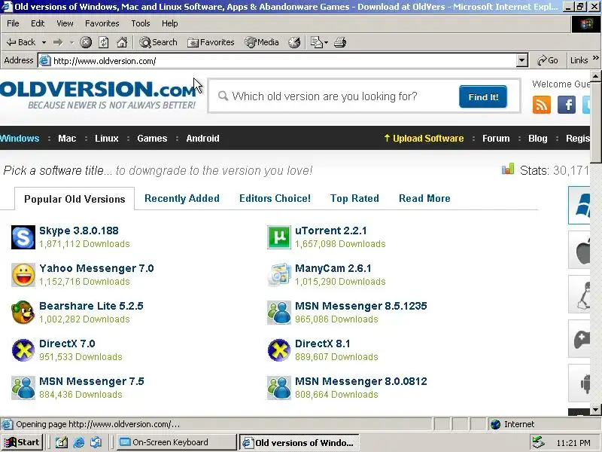Click the Windows platform sidebar icon
The height and width of the screenshot is (452, 602).
pyautogui.click(x=579, y=205)
